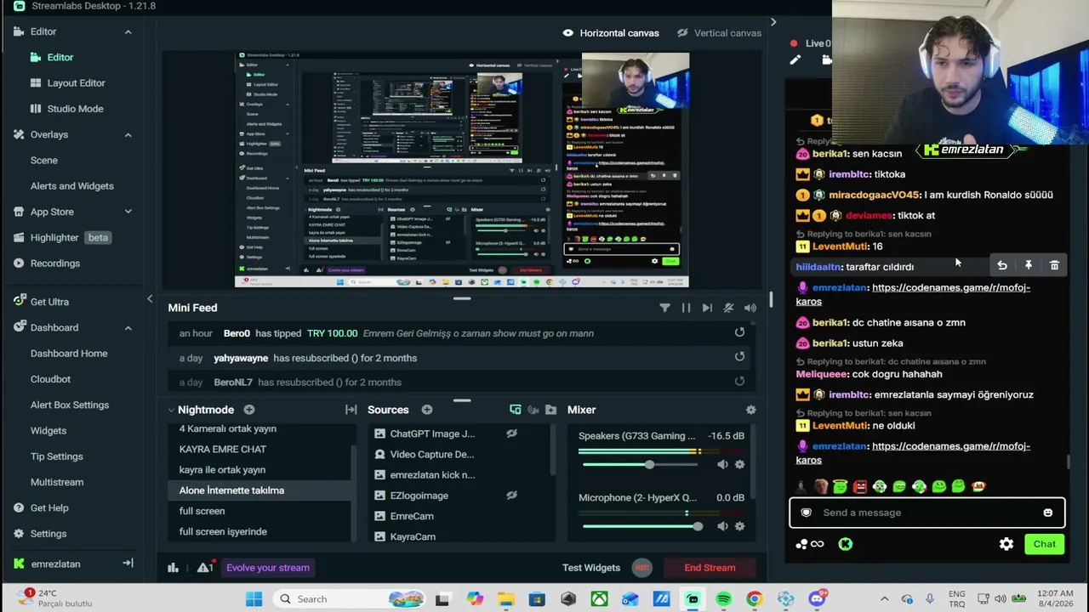Collapse the Dashboard section
Image resolution: width=1089 pixels, height=612 pixels.
tap(128, 327)
